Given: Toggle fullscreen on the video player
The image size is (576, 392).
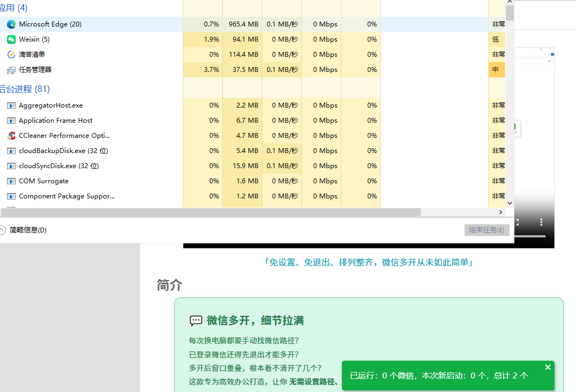Looking at the screenshot, I should tap(517, 222).
